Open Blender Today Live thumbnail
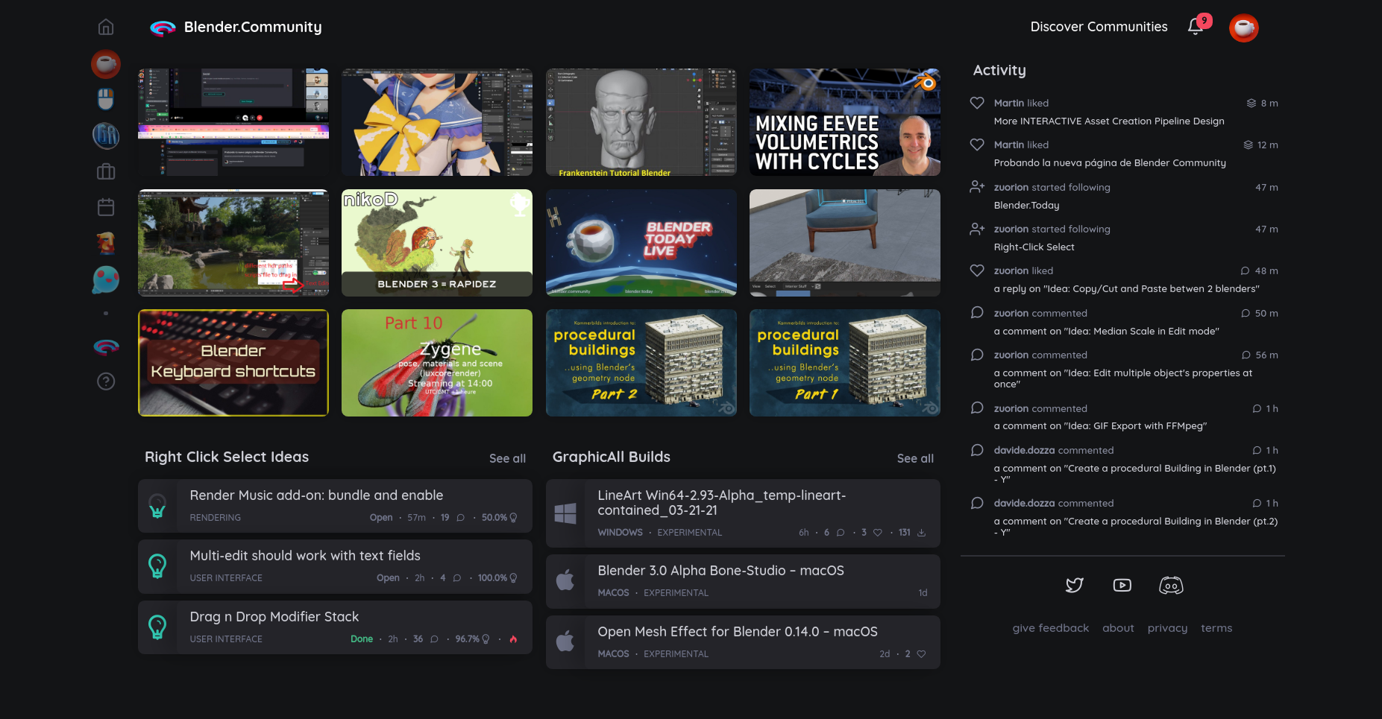Image resolution: width=1382 pixels, height=719 pixels. (x=641, y=242)
